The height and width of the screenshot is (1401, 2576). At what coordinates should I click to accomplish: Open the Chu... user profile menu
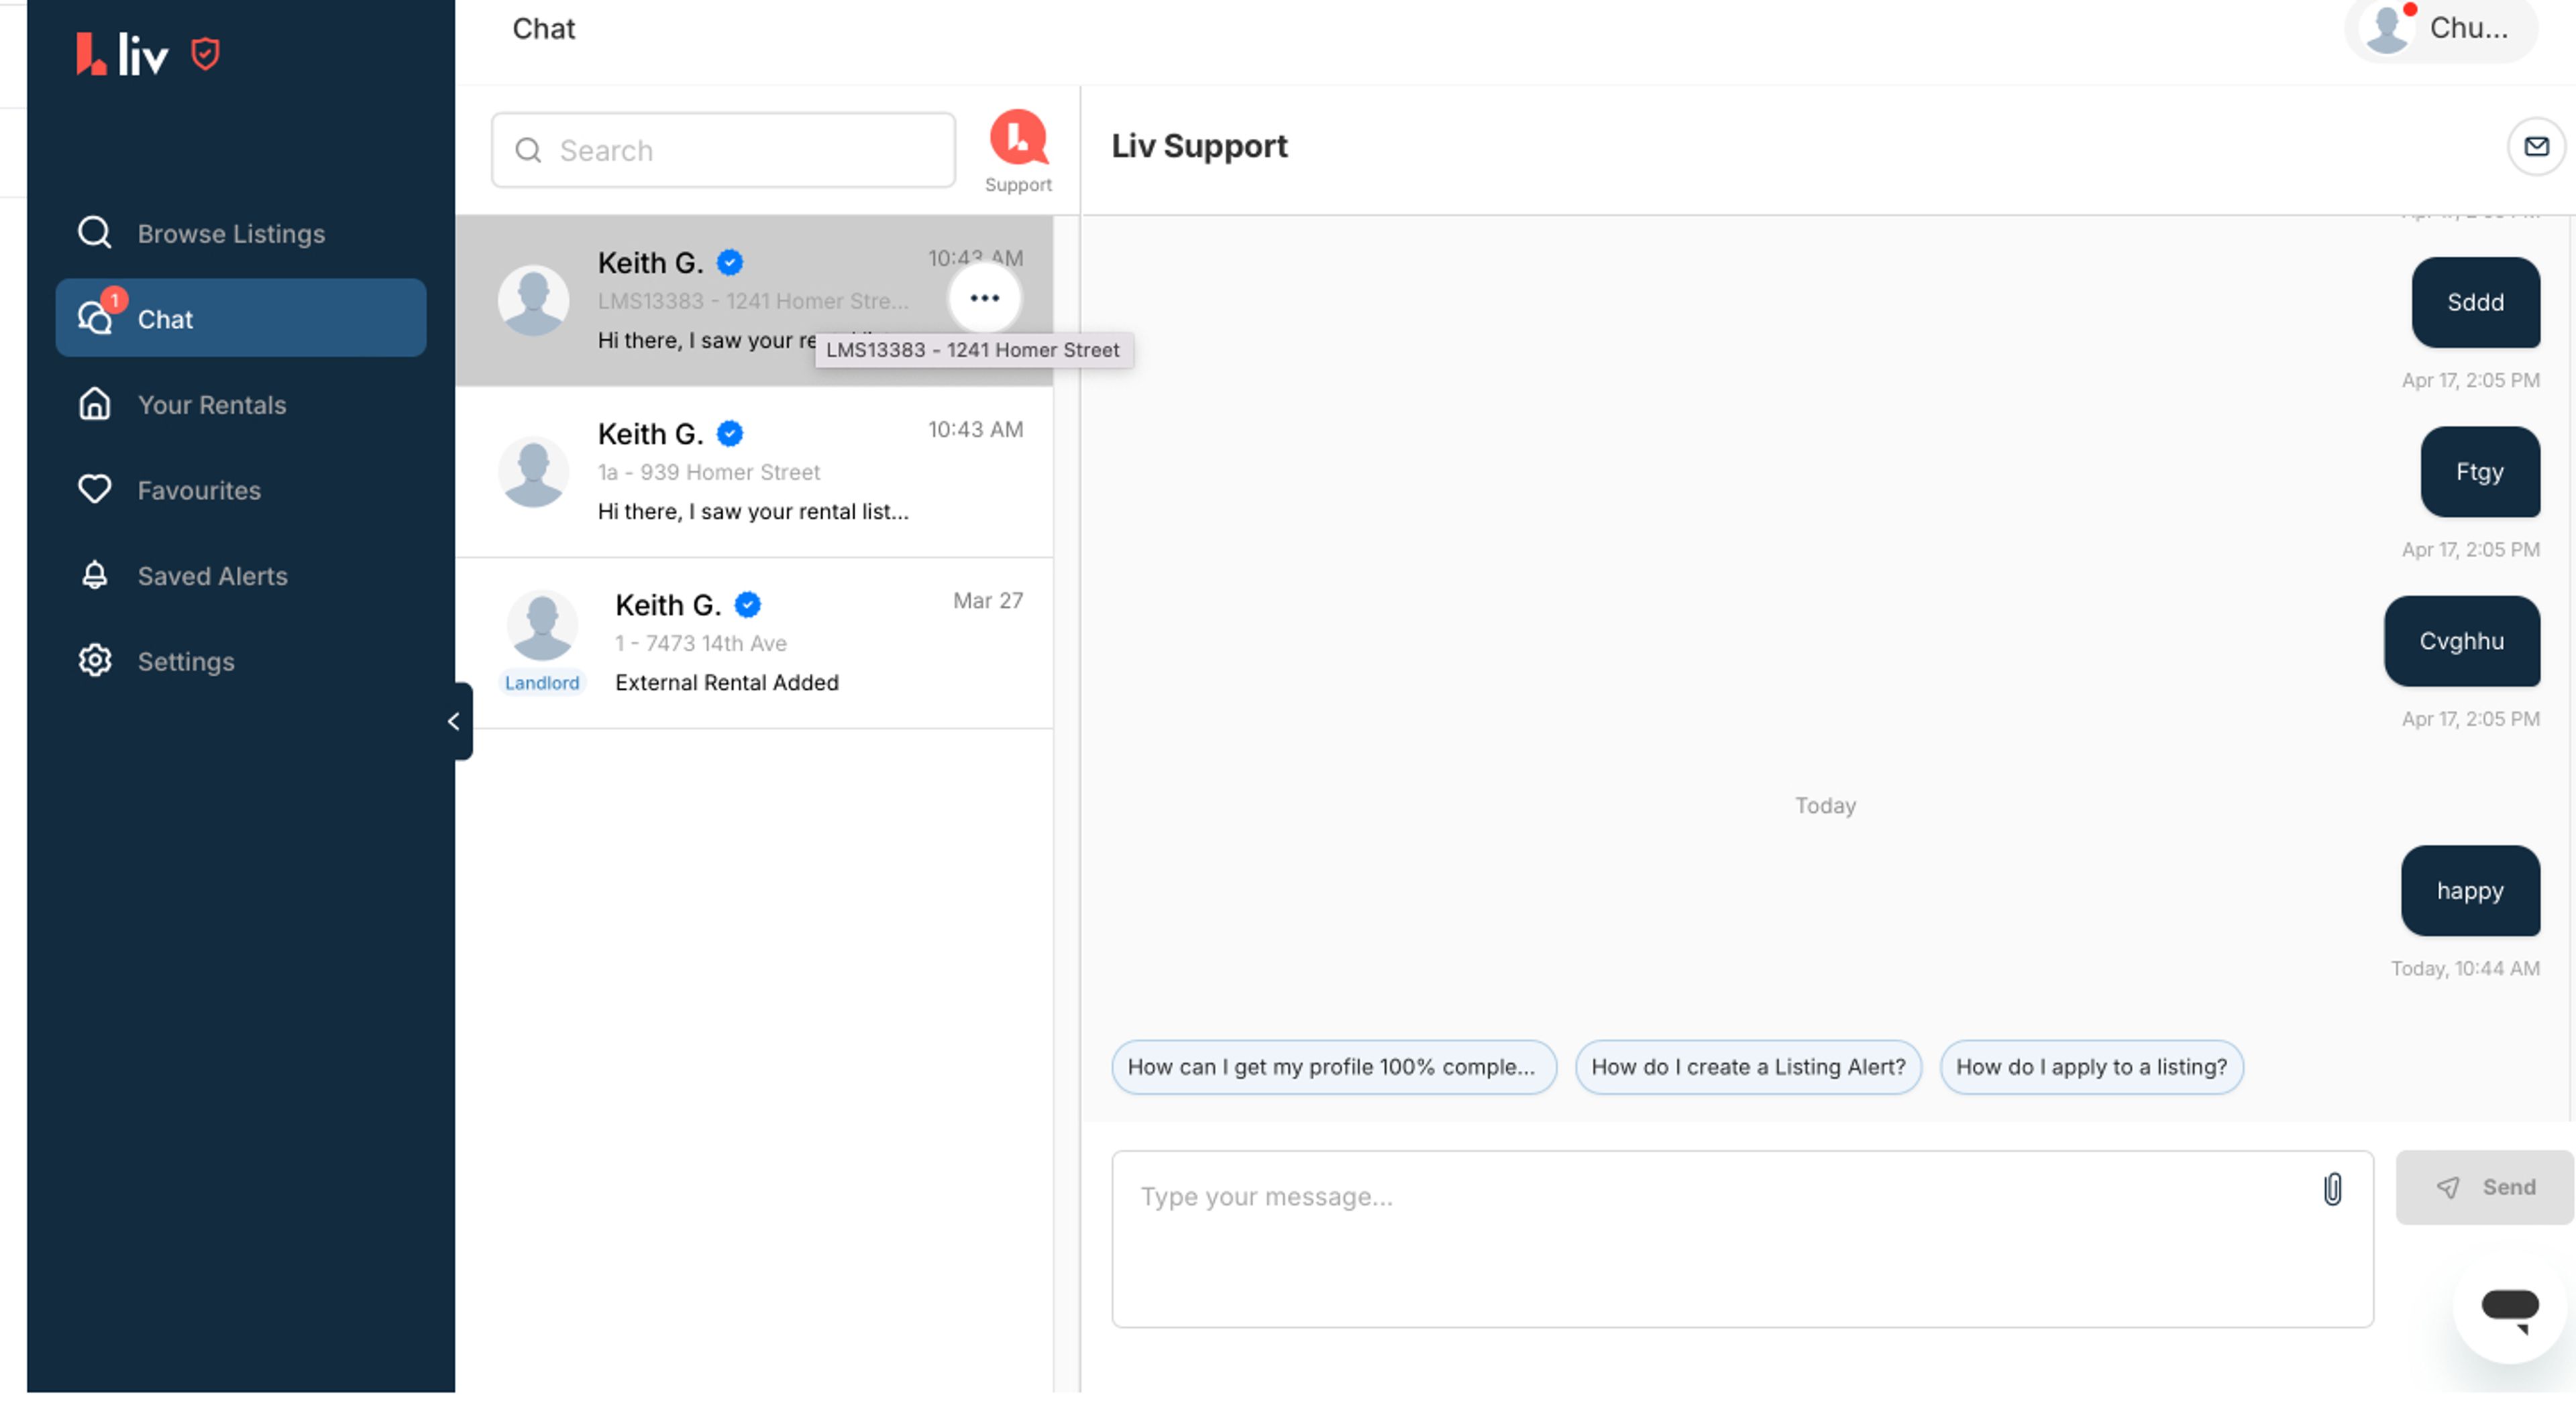click(2467, 29)
